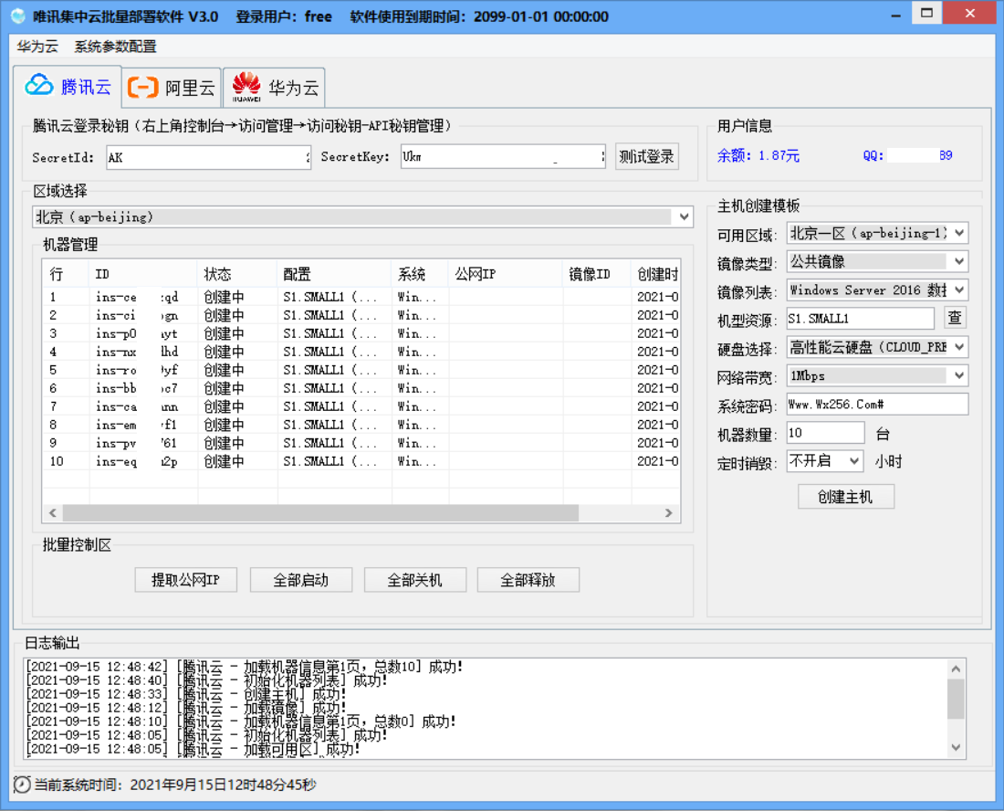Click the SecretId input field
This screenshot has width=1004, height=811.
point(209,157)
